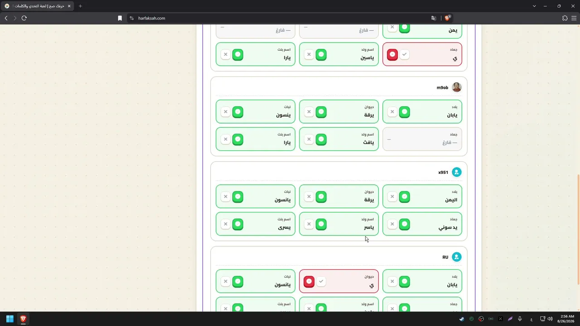Reject m9ob's نبات answer ينسون
This screenshot has height=326, width=580.
226,112
